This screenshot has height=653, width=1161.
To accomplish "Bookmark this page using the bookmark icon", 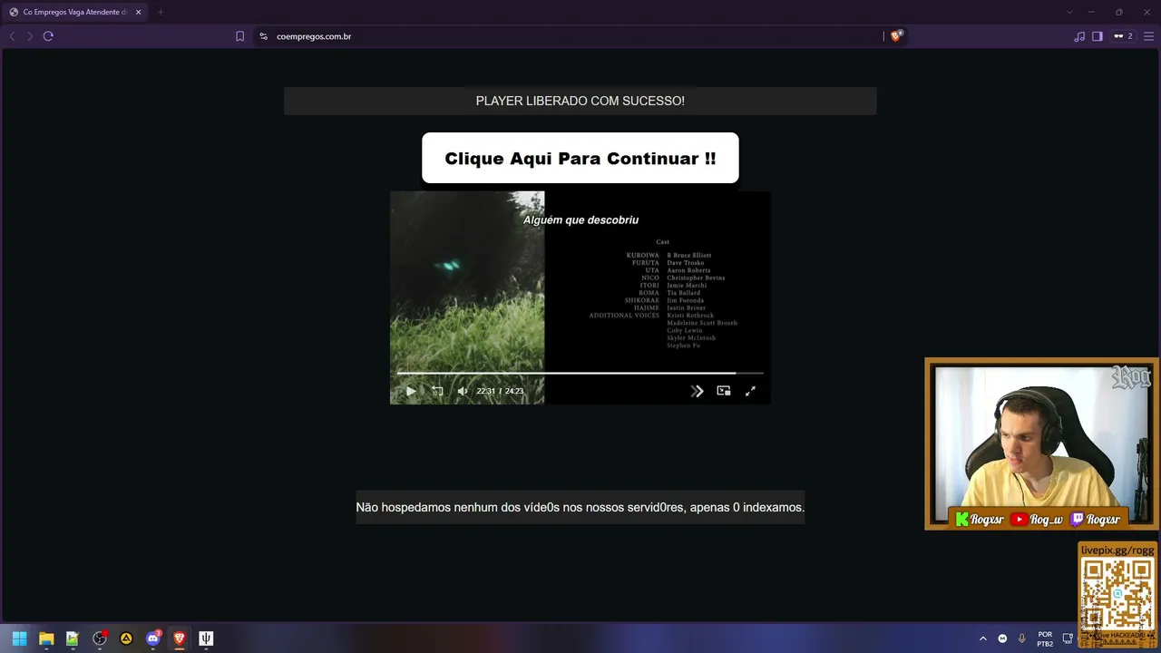I will 239,36.
